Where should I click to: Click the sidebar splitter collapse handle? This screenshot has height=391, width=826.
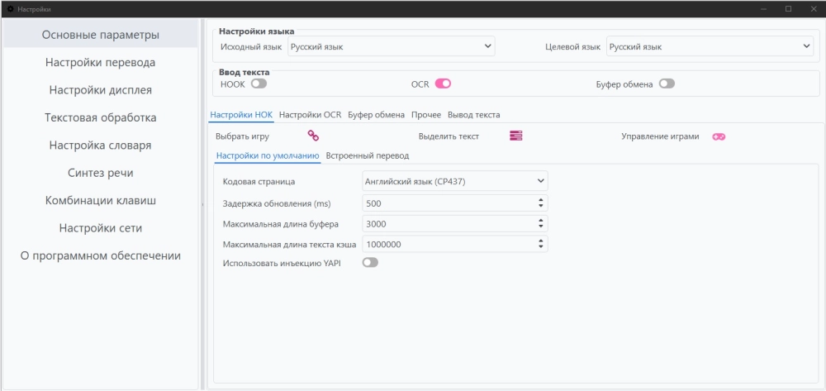pyautogui.click(x=203, y=204)
